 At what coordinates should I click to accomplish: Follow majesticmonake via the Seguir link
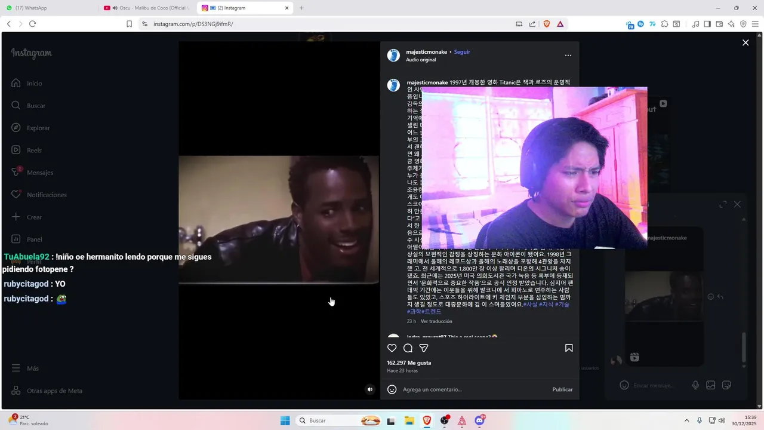462,52
